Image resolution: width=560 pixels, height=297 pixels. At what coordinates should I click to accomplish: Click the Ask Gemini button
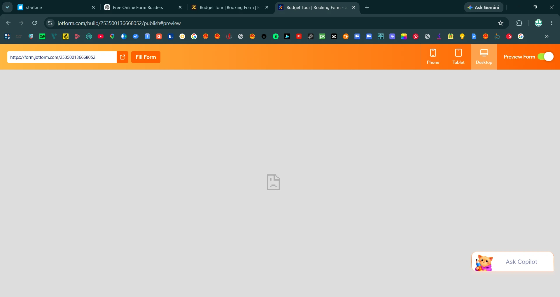(x=484, y=7)
